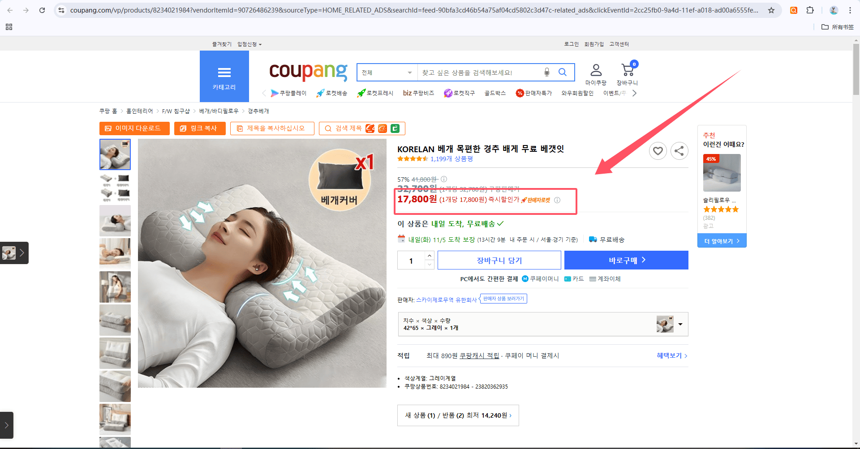Open the 혜택보기 link
Image resolution: width=860 pixels, height=449 pixels.
(x=672, y=355)
